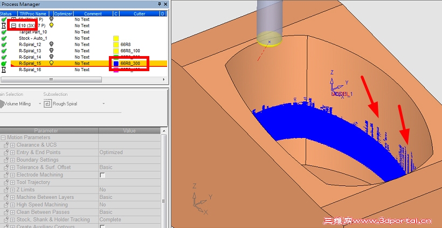Click the blue color swatch for R-Spiral_15
Image resolution: width=442 pixels, height=228 pixels.
click(116, 64)
